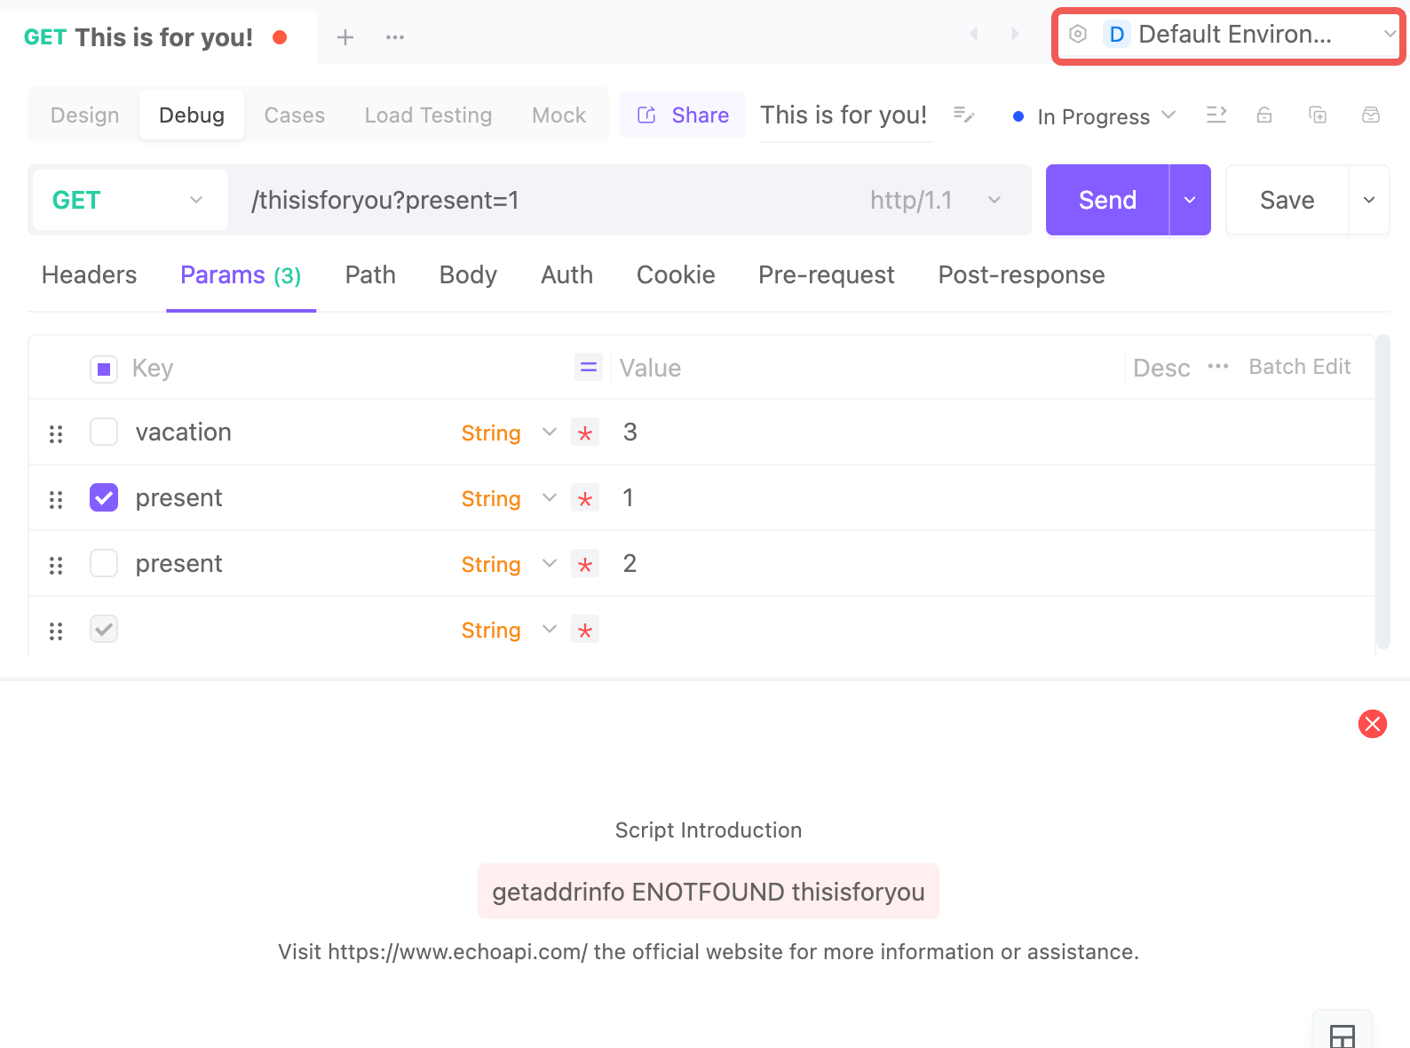Enable the vacation parameter checkbox

tap(104, 432)
